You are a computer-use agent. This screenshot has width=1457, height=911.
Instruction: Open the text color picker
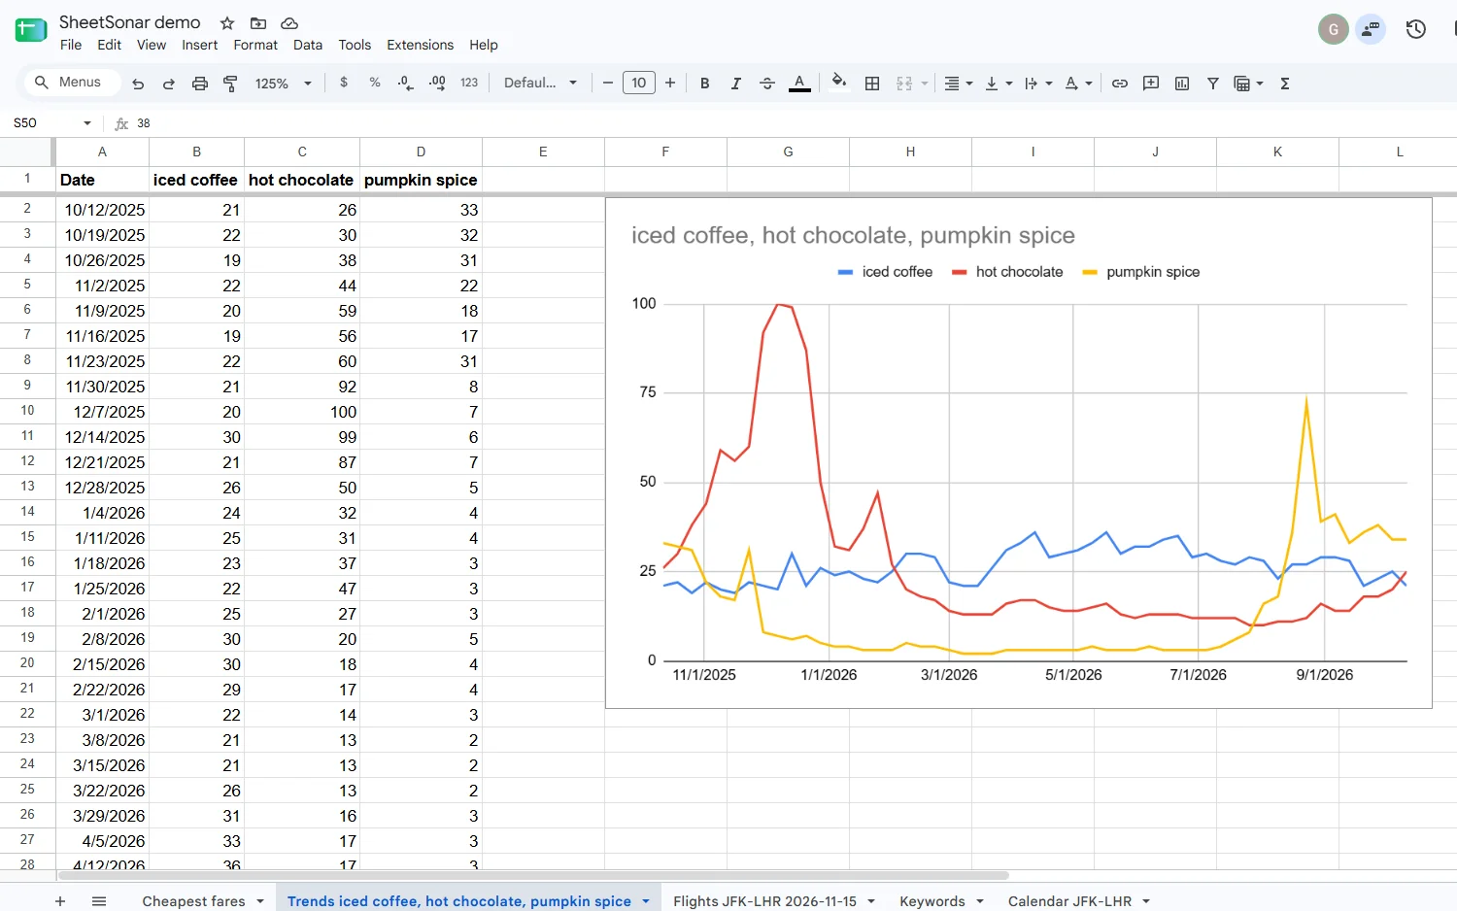[799, 84]
